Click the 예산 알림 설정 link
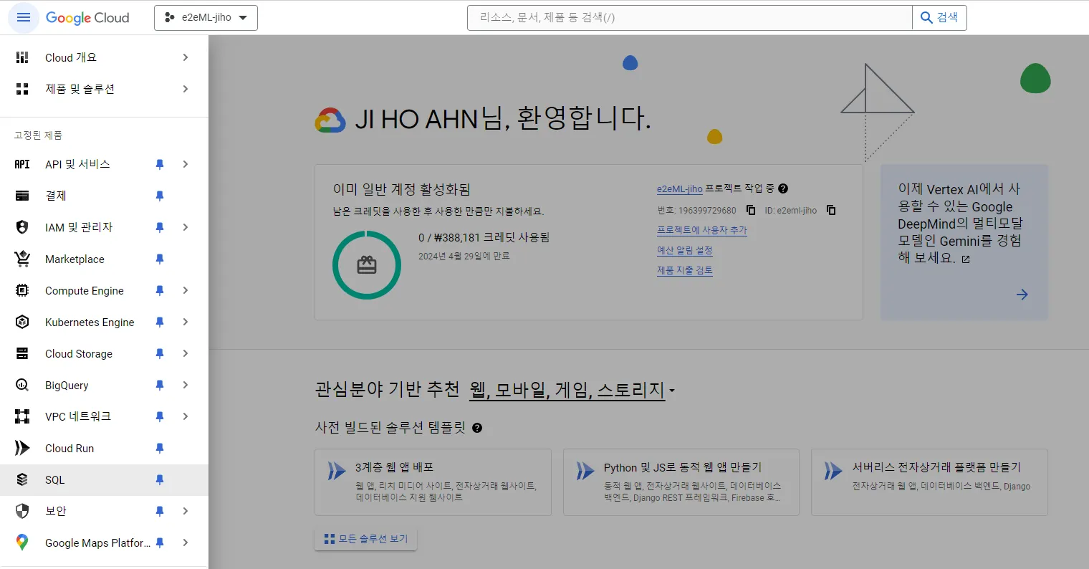The width and height of the screenshot is (1089, 569). [x=685, y=250]
